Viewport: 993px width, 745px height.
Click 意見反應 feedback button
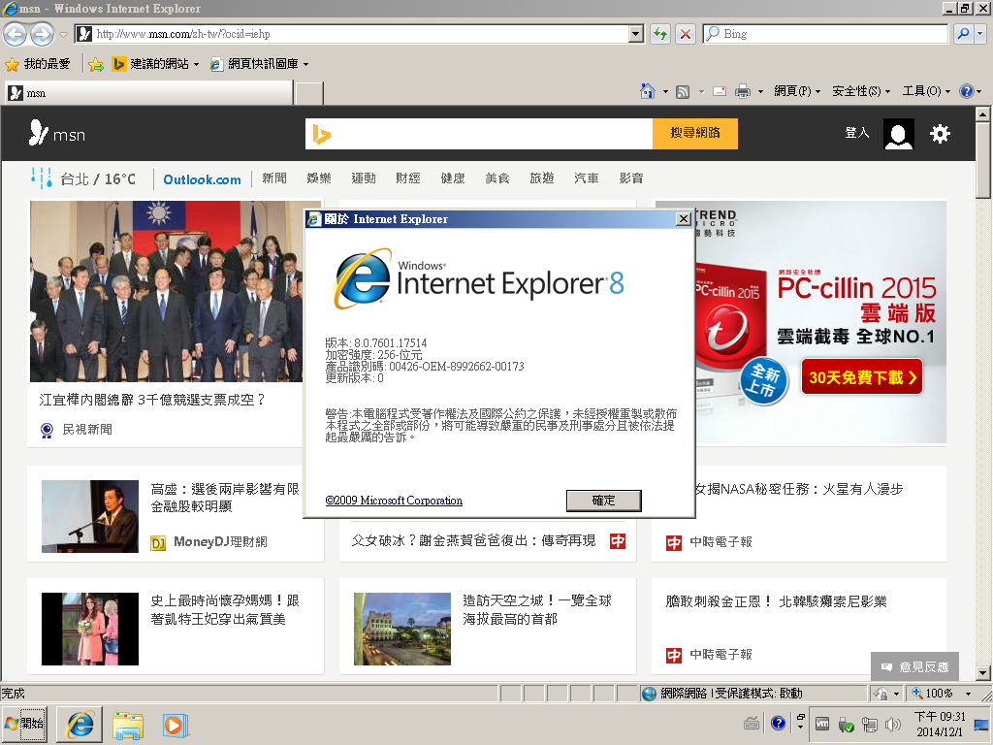914,666
